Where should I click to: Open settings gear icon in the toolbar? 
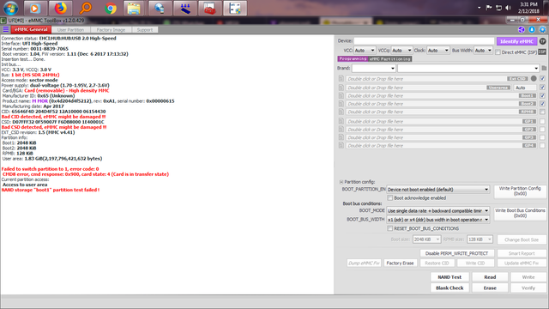click(x=542, y=29)
